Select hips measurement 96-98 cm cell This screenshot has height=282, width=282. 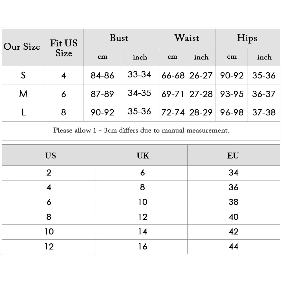(x=232, y=113)
